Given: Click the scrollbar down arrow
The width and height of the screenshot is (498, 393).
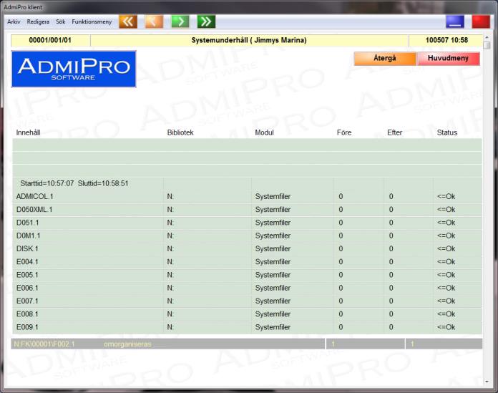Looking at the screenshot, I should click(x=487, y=382).
